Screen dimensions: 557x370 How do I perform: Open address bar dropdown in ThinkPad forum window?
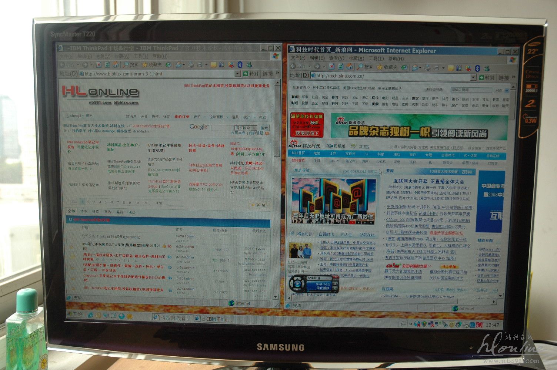pyautogui.click(x=237, y=74)
